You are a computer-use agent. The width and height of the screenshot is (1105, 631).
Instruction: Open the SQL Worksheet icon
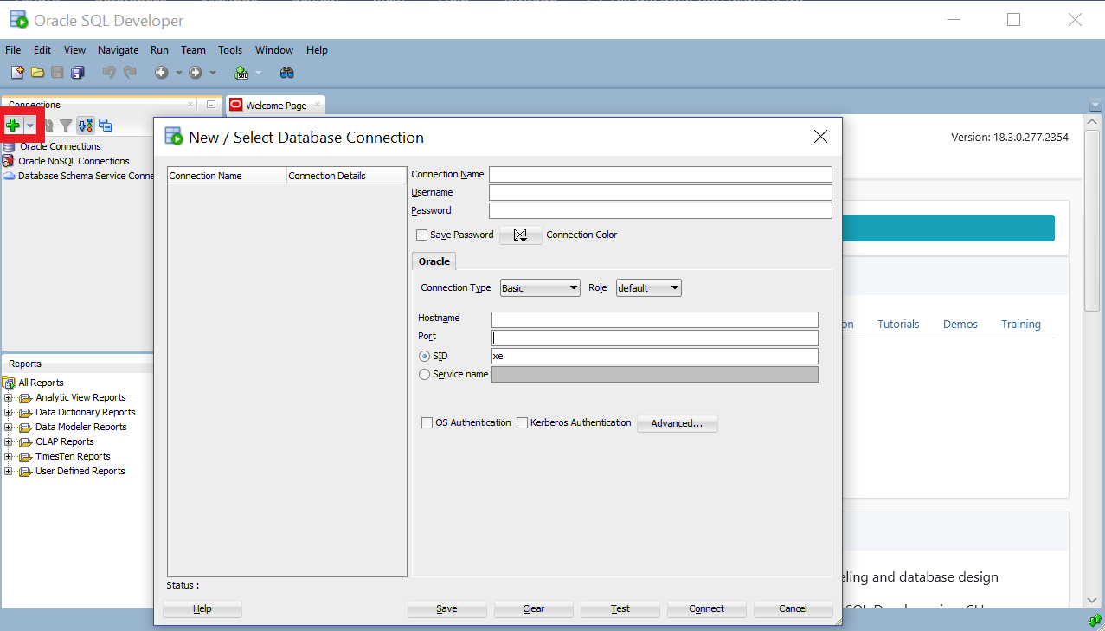pos(241,73)
